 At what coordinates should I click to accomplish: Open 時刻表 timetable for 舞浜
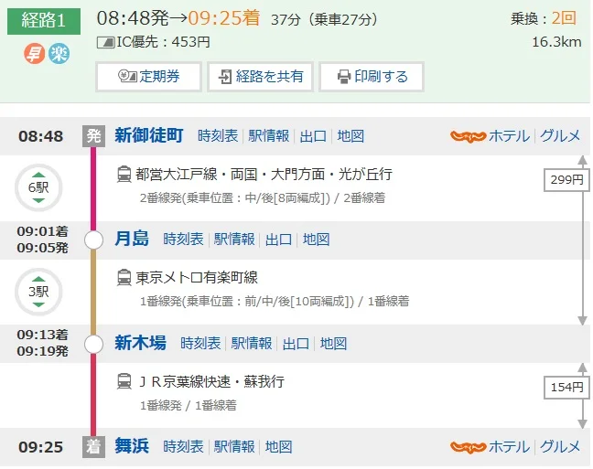pos(183,447)
